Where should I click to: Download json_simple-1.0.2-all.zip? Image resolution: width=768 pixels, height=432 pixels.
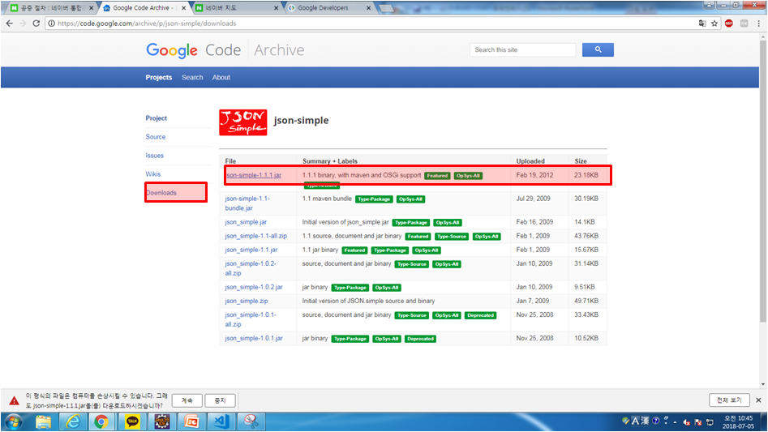pos(251,268)
